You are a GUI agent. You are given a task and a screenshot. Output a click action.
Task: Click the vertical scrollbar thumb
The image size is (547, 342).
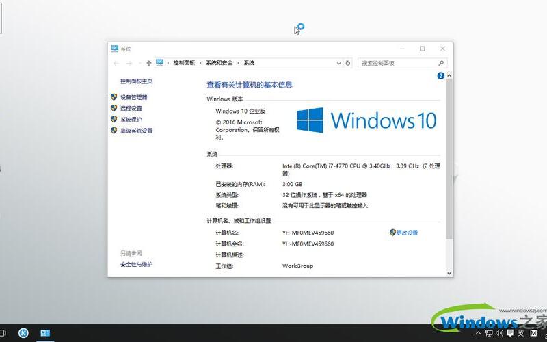449,159
